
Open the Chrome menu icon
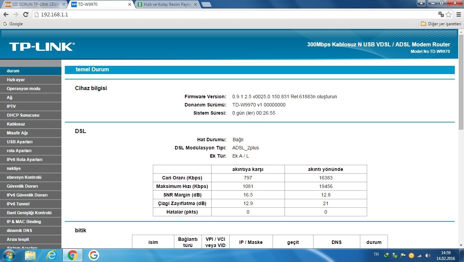pyautogui.click(x=458, y=14)
